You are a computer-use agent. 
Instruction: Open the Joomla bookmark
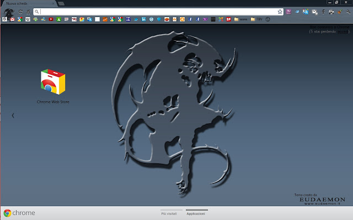coord(221,19)
